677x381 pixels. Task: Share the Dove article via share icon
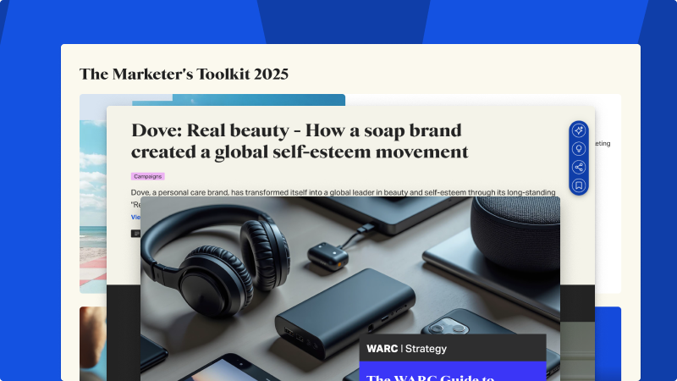579,167
